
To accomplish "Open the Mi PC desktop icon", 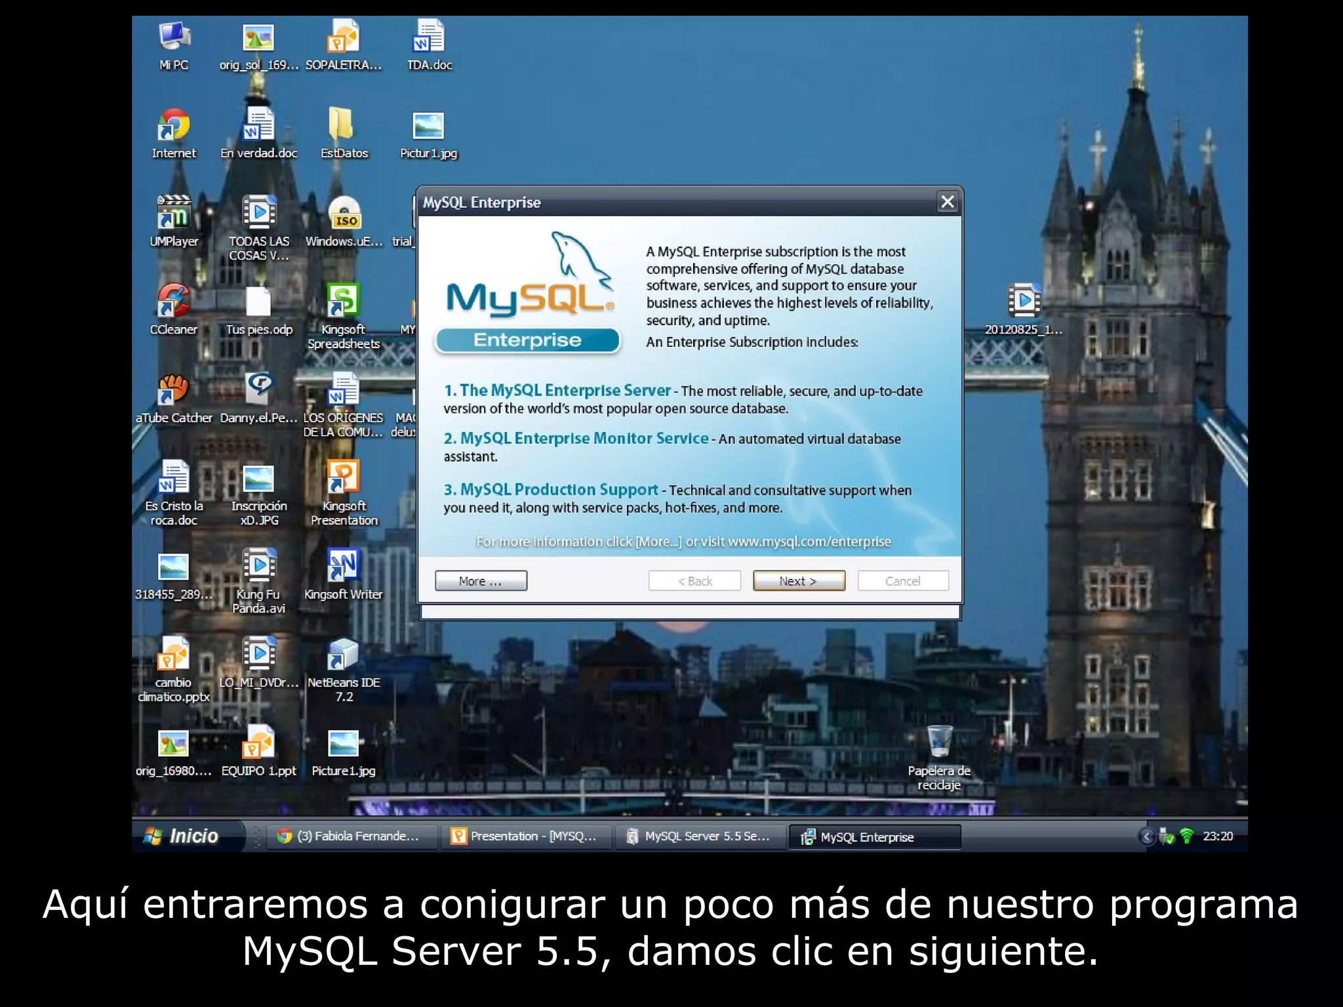I will 173,45.
